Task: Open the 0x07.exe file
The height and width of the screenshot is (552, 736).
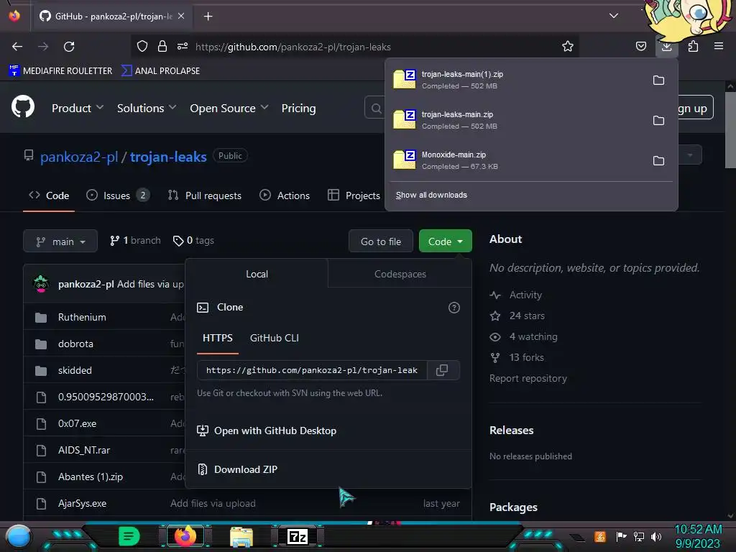Action: click(77, 423)
